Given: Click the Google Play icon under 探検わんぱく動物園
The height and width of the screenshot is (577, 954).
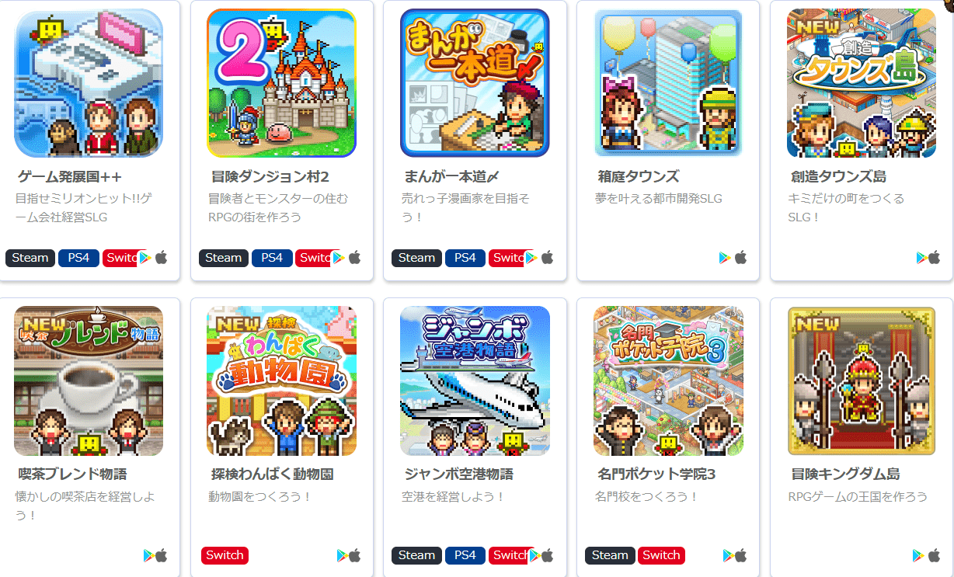Looking at the screenshot, I should 343,555.
